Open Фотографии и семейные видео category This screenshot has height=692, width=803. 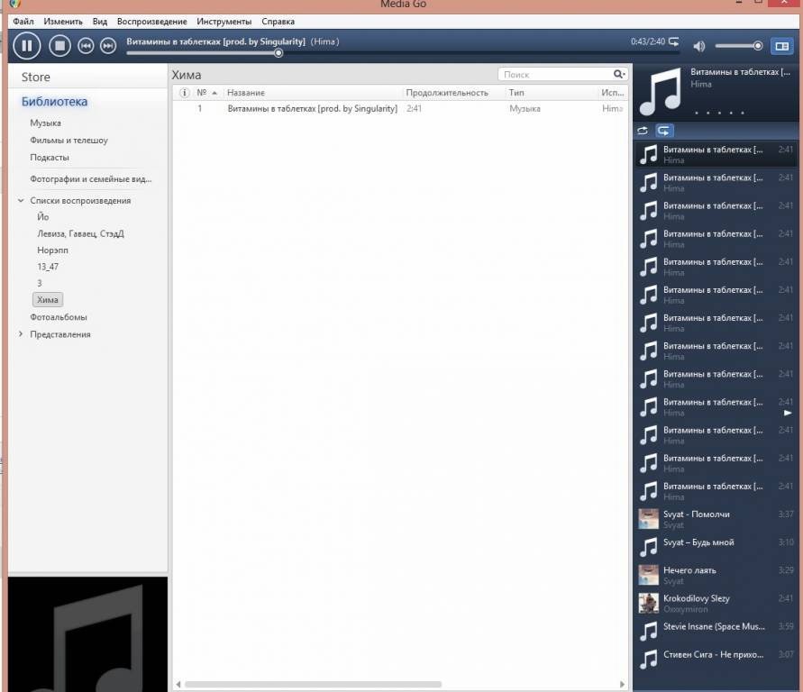[91, 179]
